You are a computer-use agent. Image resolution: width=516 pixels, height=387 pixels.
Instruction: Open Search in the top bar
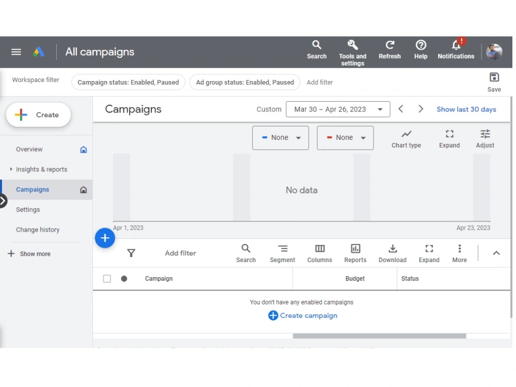click(317, 50)
